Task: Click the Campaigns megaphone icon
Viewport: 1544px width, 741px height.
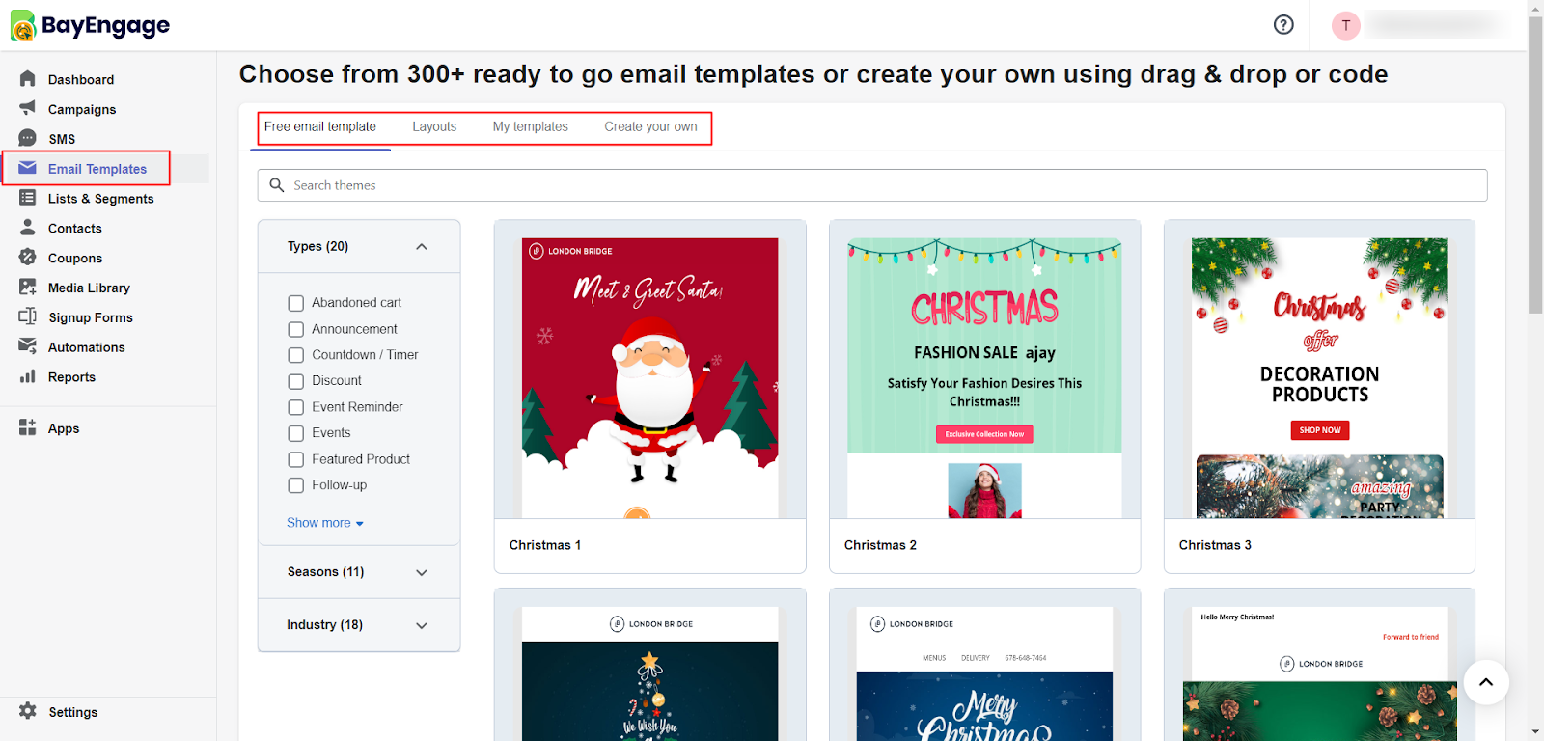Action: tap(27, 108)
